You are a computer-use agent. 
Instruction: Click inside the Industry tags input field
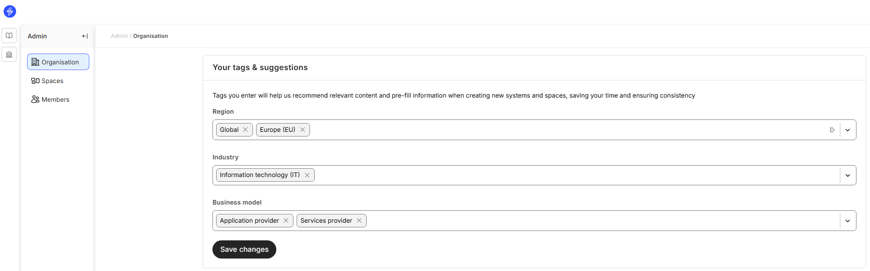[x=519, y=175]
